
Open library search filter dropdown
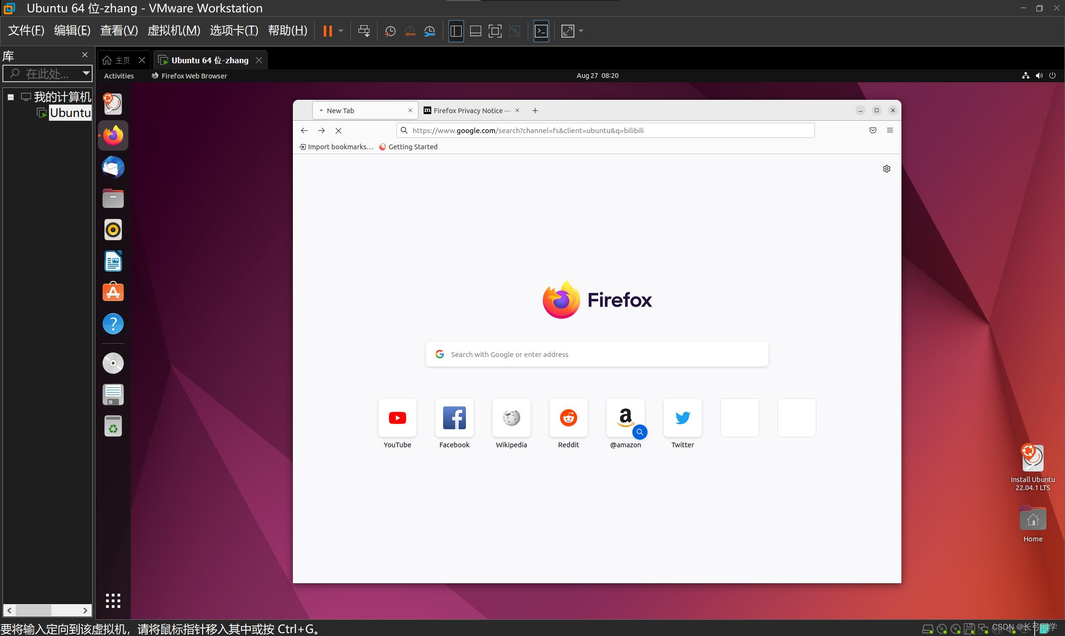click(86, 73)
